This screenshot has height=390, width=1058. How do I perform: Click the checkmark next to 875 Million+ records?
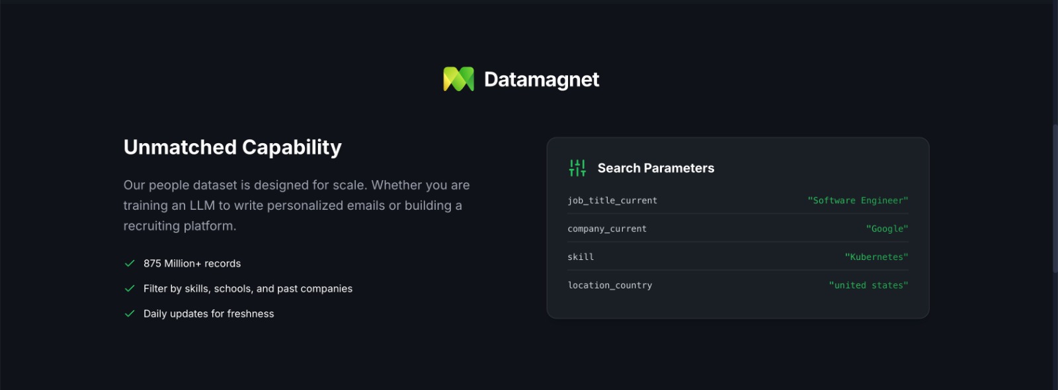130,263
